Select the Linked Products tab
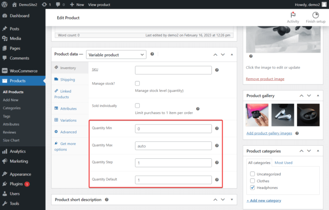The image size is (329, 210). coord(70,94)
